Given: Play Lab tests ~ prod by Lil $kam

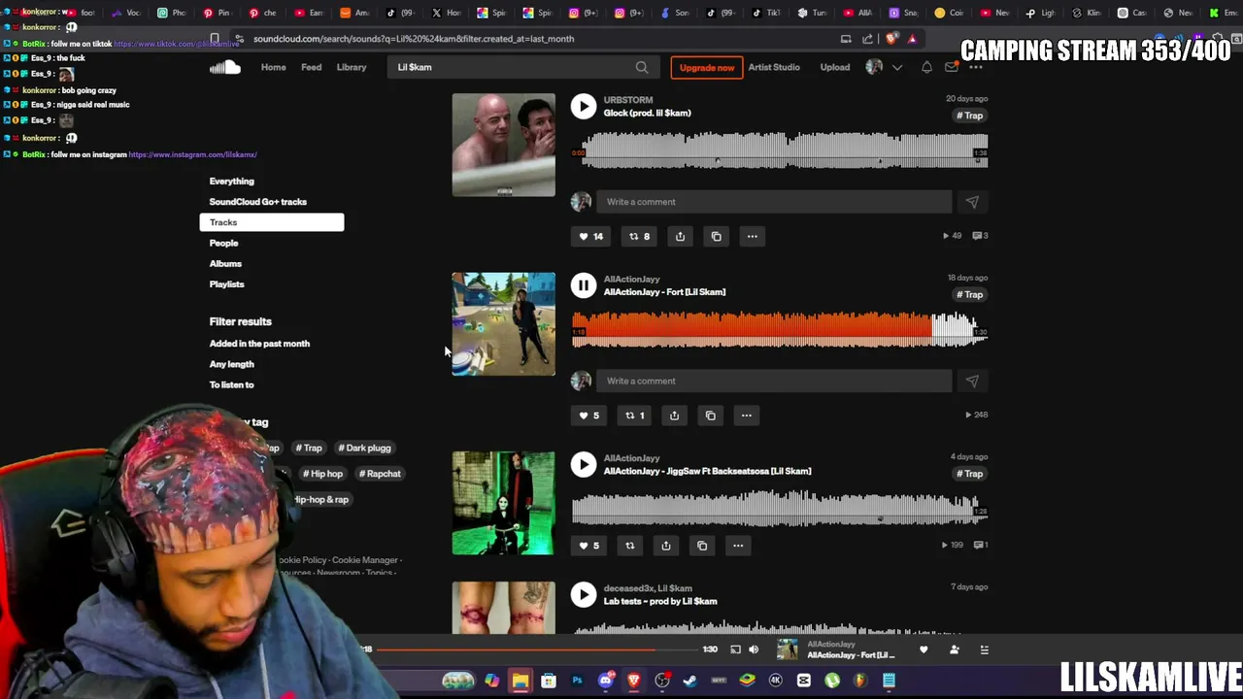Looking at the screenshot, I should click(583, 594).
